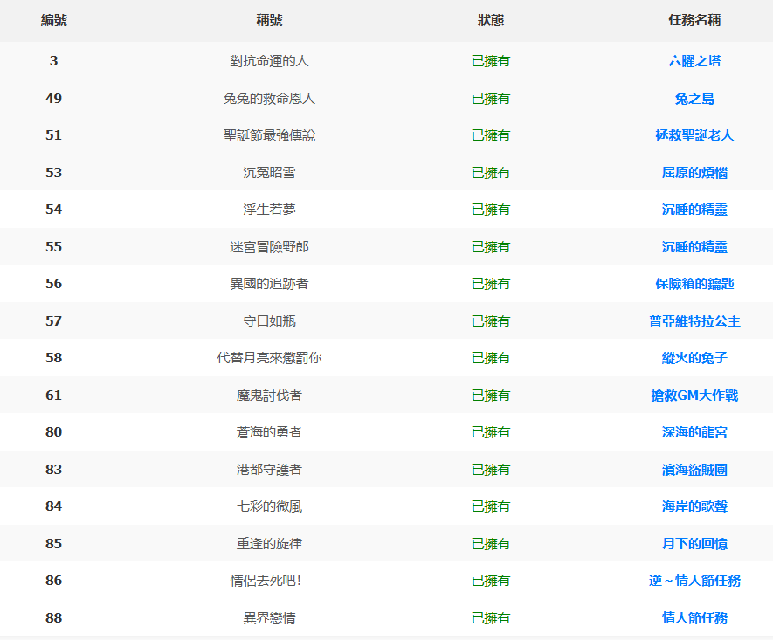773x640 pixels.
Task: Click the 保險箱的鑰匙 quest link
Action: pos(694,284)
